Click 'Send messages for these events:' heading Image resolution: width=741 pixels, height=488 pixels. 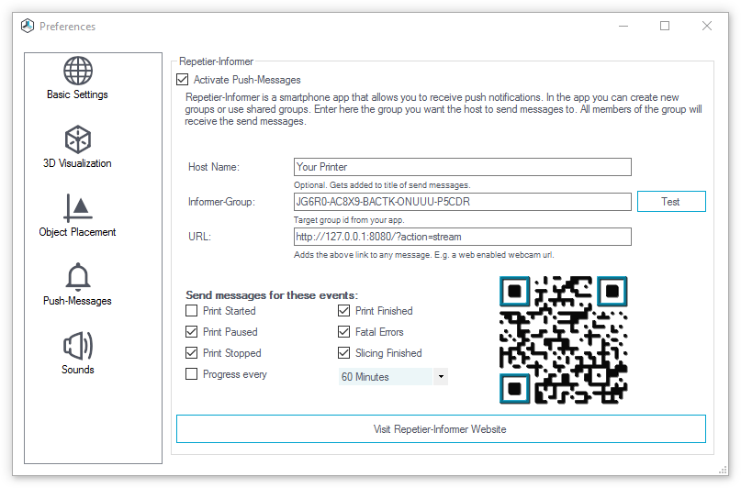click(x=272, y=295)
